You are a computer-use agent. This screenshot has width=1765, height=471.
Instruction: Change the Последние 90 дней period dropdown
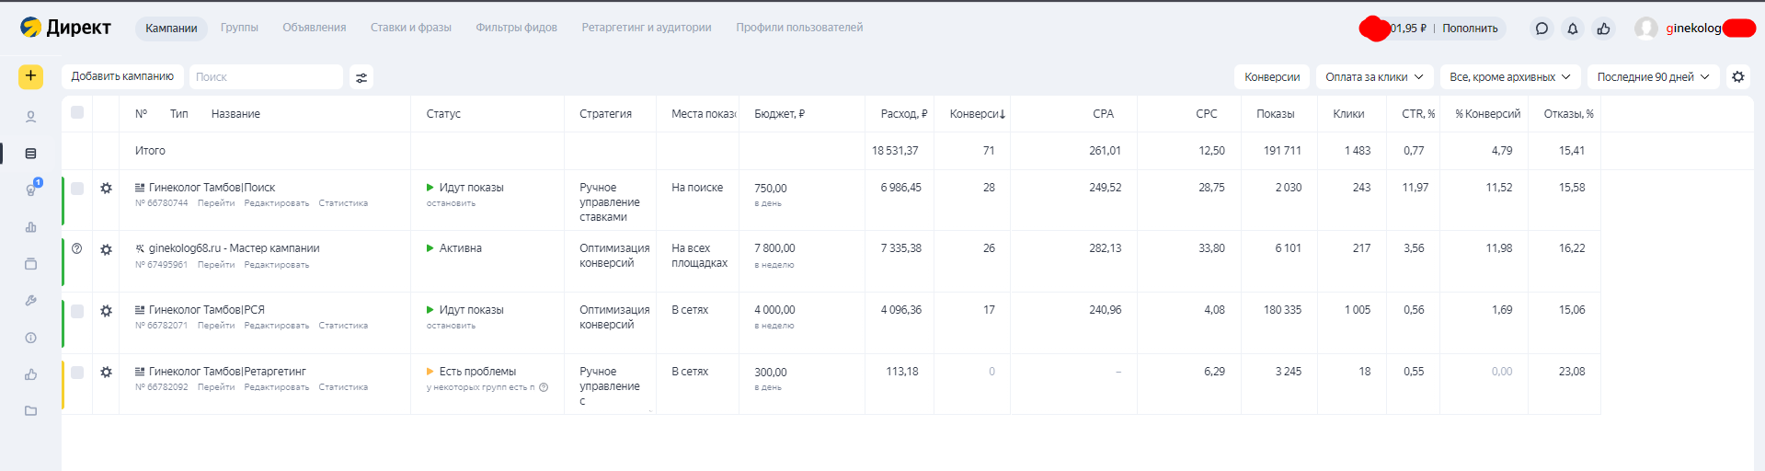point(1653,77)
